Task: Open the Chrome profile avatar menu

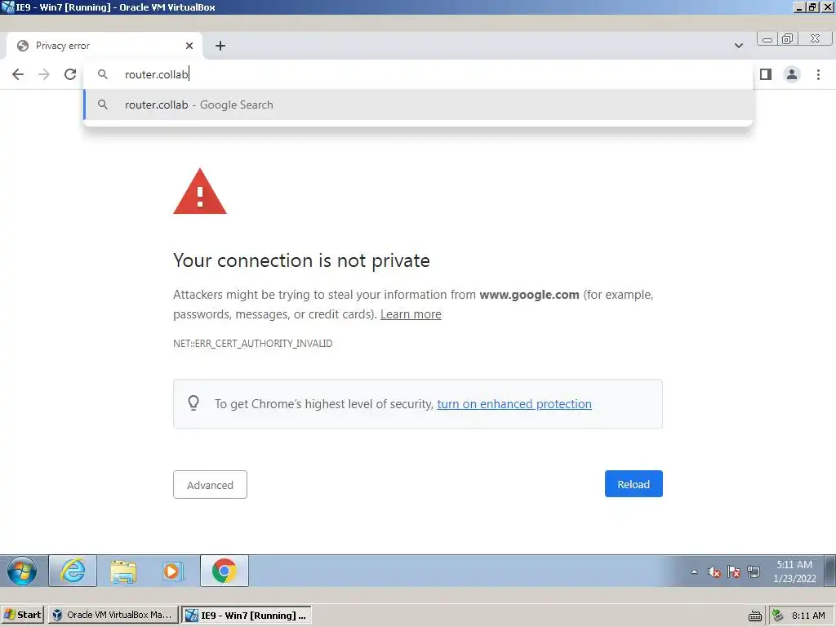Action: [x=792, y=74]
